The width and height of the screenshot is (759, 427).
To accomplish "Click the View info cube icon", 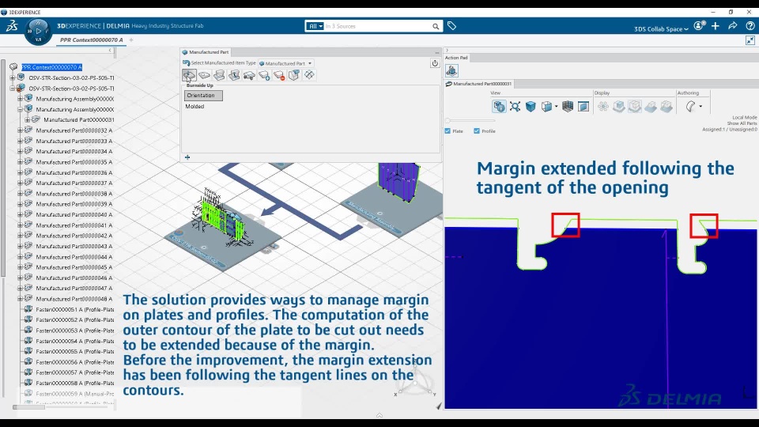I will [499, 107].
